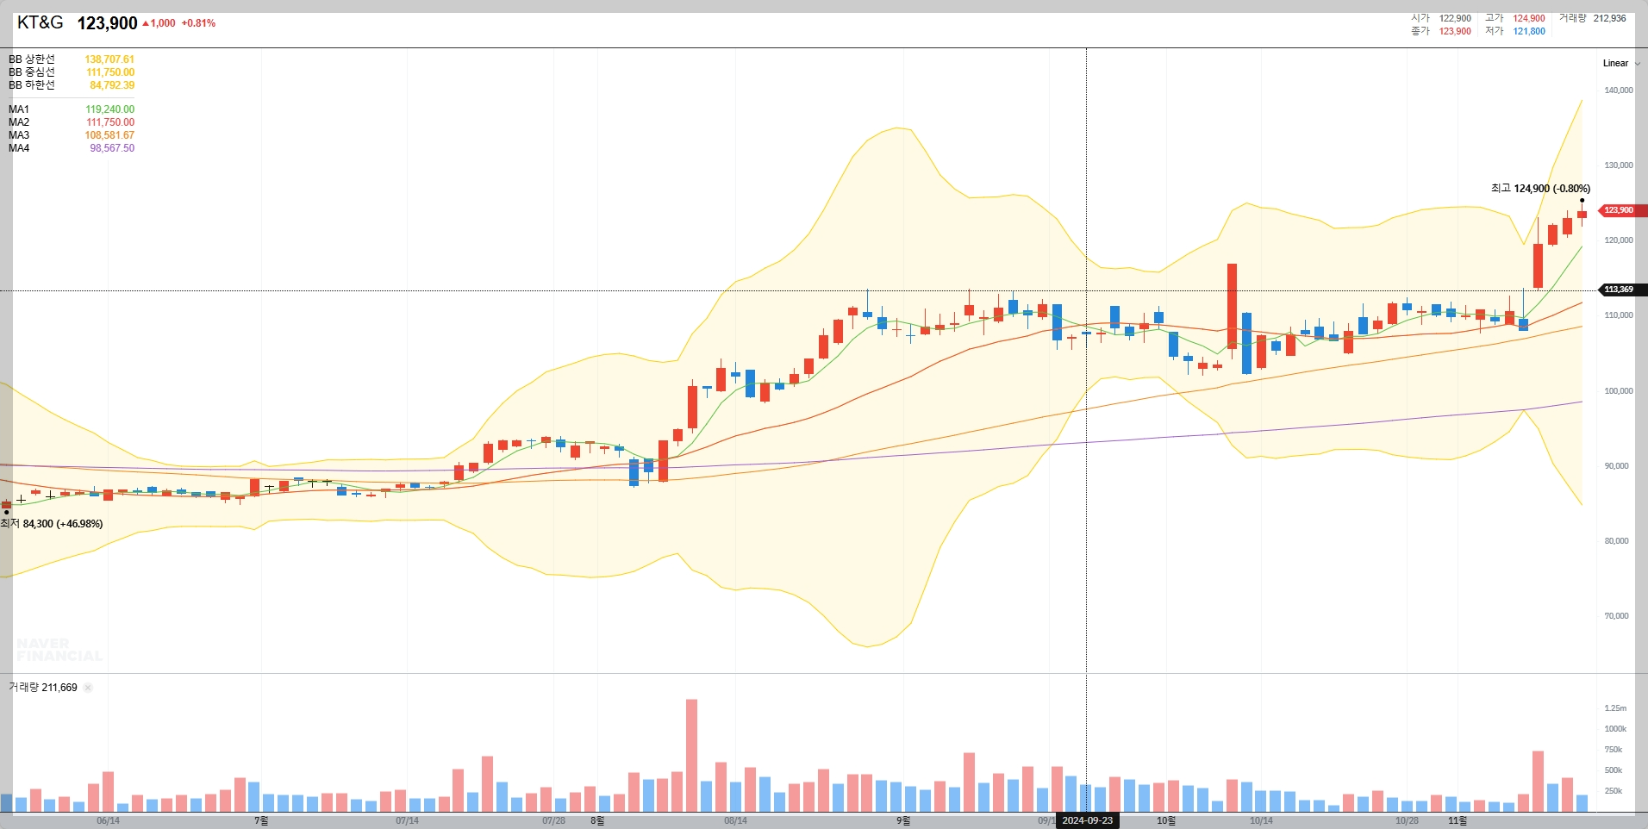Select the MA2 legend row
This screenshot has height=829, width=1648.
(72, 122)
